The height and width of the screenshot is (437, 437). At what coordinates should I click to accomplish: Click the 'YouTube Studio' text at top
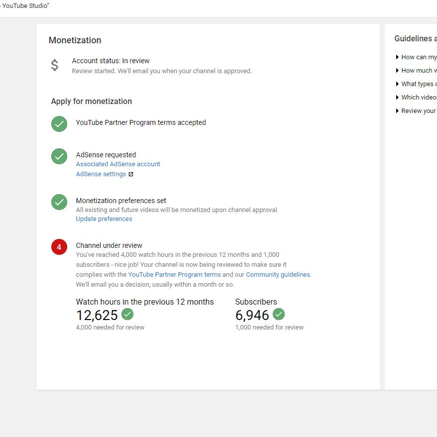[x=25, y=6]
